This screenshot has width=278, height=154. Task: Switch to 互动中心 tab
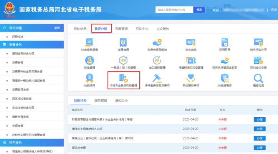point(142,29)
